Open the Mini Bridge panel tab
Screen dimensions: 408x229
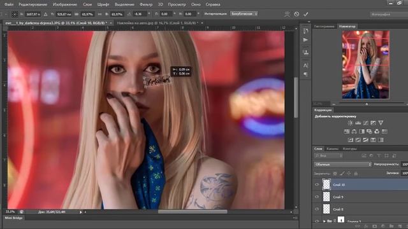(13, 218)
